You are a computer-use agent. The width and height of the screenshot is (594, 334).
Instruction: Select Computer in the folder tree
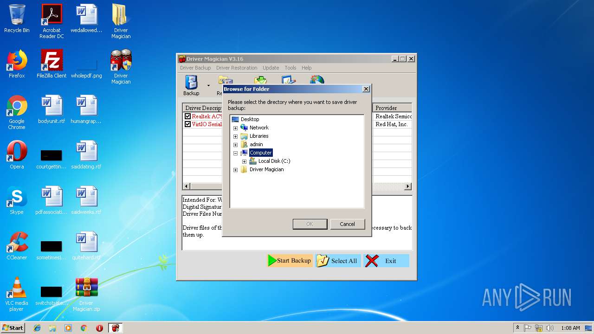260,153
